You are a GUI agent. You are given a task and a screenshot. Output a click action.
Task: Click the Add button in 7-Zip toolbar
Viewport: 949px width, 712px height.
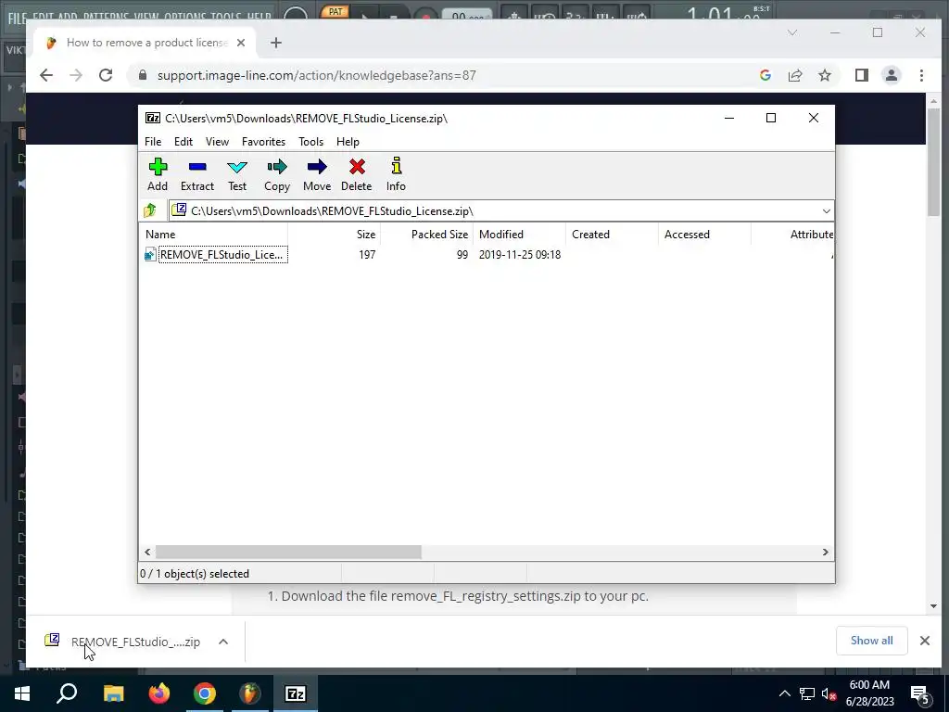tap(158, 174)
